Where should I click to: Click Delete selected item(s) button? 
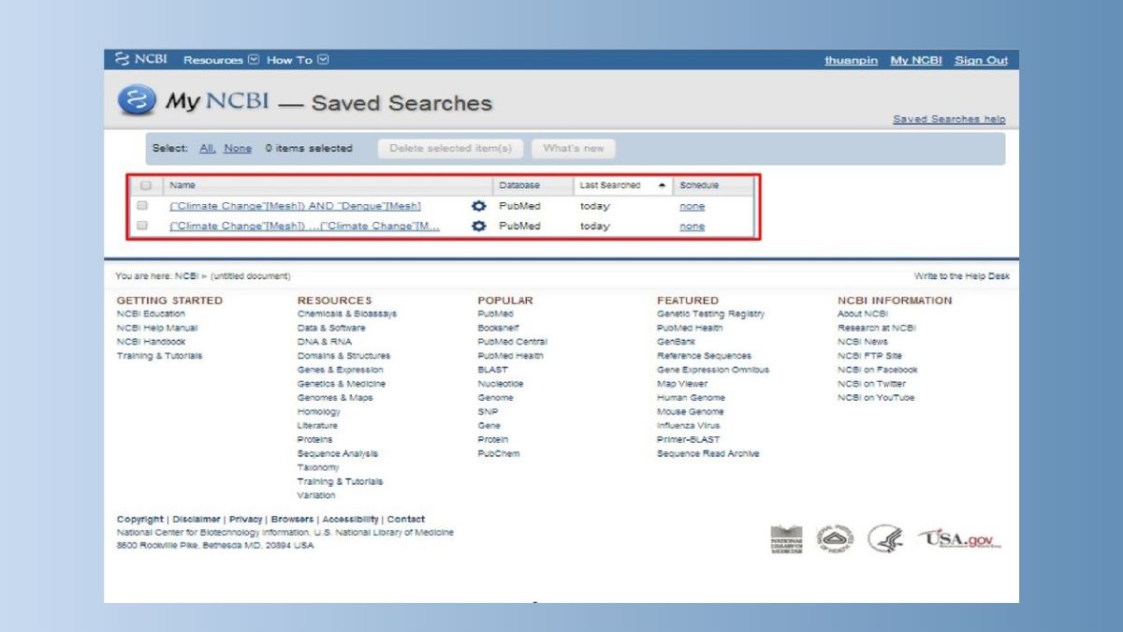(450, 148)
